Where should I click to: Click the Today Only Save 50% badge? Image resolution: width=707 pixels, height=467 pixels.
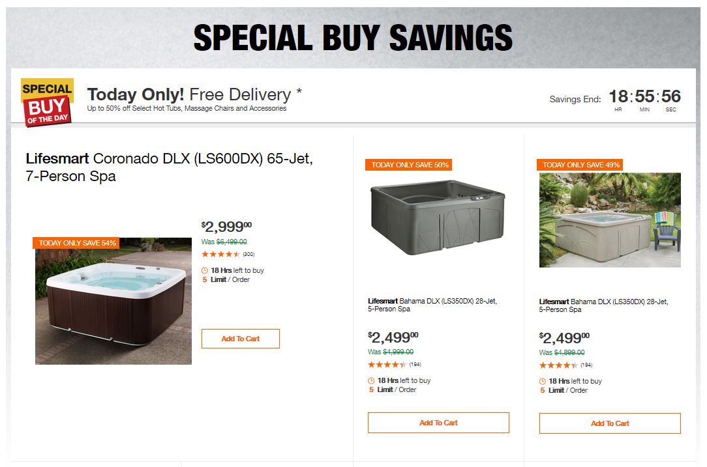click(410, 165)
